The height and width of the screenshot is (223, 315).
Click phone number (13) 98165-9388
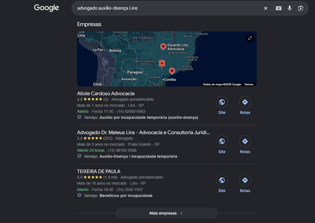click(122, 150)
